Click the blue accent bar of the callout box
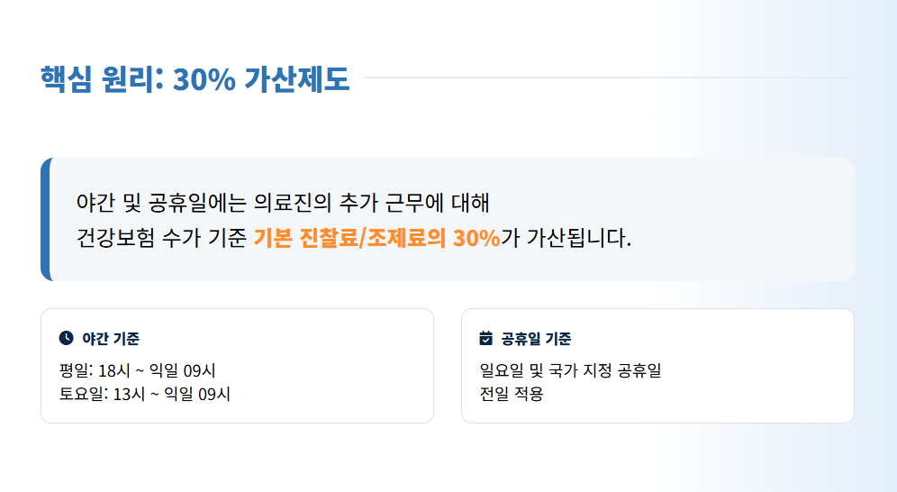 [45, 219]
